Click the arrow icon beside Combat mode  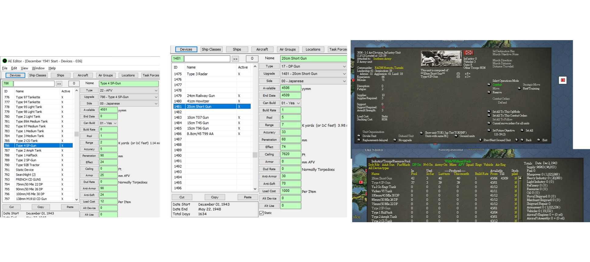(489, 84)
